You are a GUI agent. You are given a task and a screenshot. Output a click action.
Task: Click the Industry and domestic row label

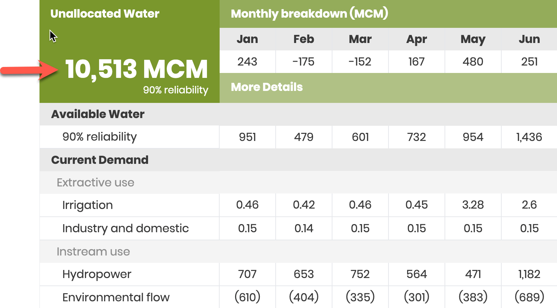pos(125,228)
